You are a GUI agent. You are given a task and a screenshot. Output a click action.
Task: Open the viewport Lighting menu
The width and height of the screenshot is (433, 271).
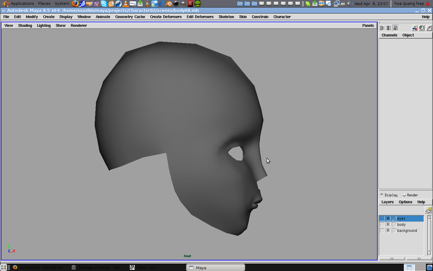44,26
